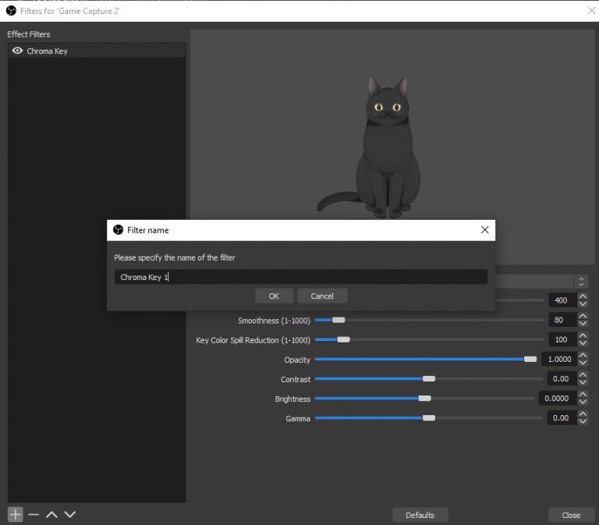Close Filter name dialog with X
Viewport: 599px width, 525px height.
click(x=484, y=229)
